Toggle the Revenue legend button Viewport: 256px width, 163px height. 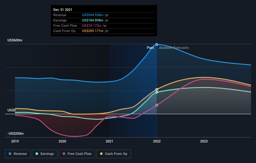click(x=18, y=154)
